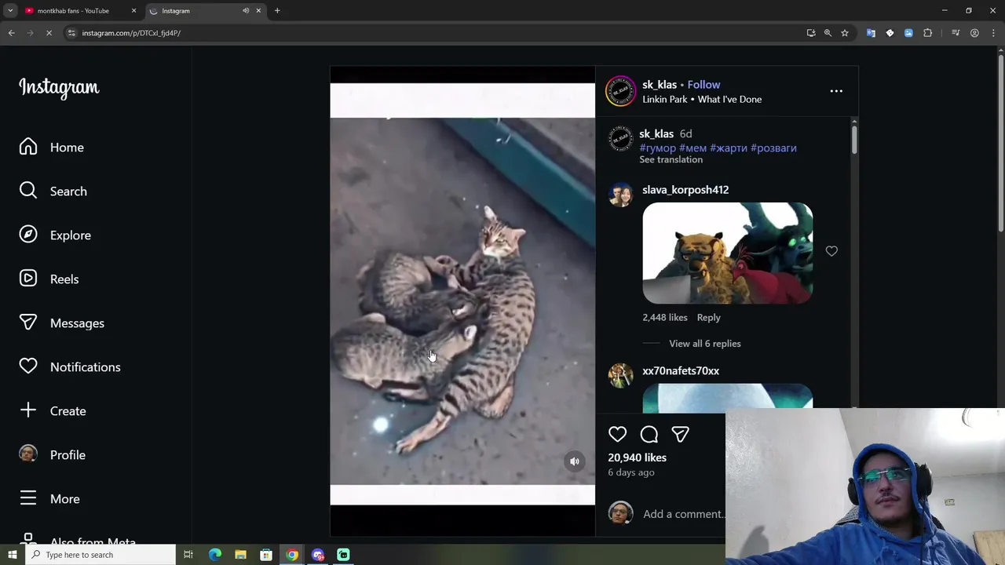Click the Create plus icon
The image size is (1005, 565).
click(x=28, y=410)
